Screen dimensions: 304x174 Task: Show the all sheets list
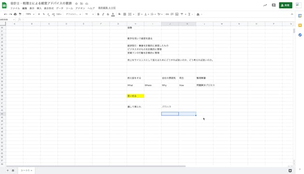coord(13,171)
